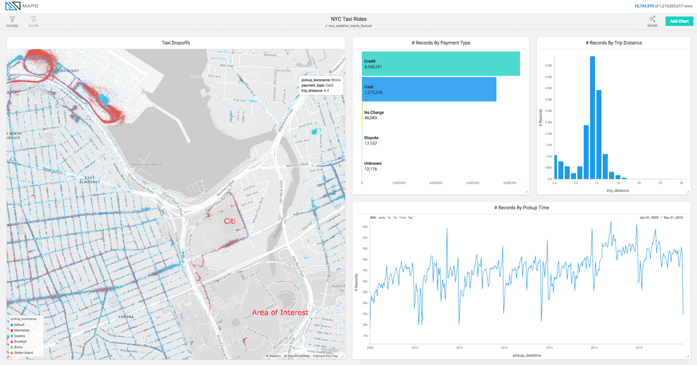This screenshot has width=697, height=365.
Task: Click the tallest trip distance histogram bar
Action: (x=592, y=117)
